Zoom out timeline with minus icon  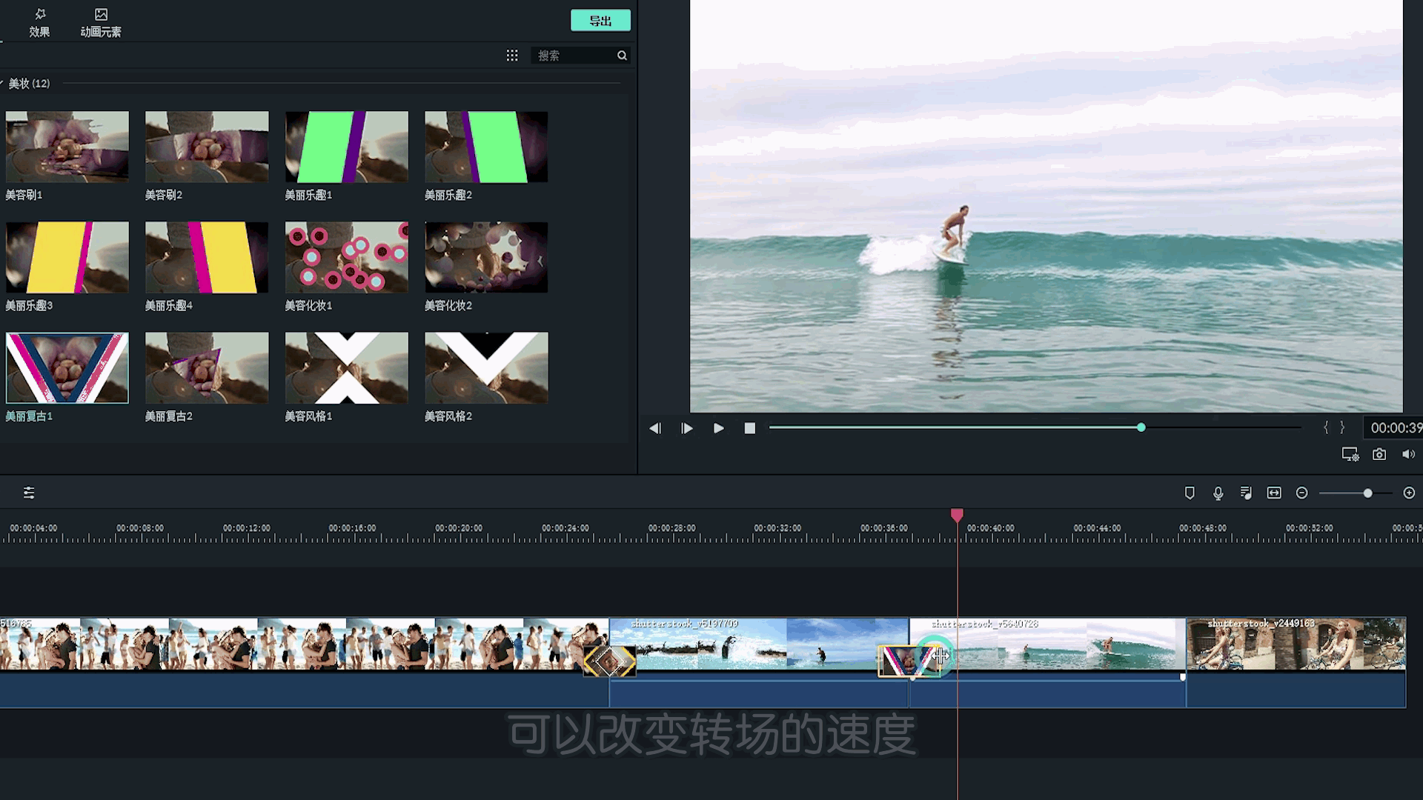point(1301,493)
